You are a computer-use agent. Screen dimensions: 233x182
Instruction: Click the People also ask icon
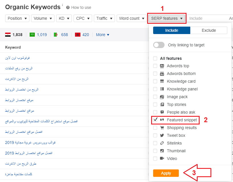[x=162, y=112]
